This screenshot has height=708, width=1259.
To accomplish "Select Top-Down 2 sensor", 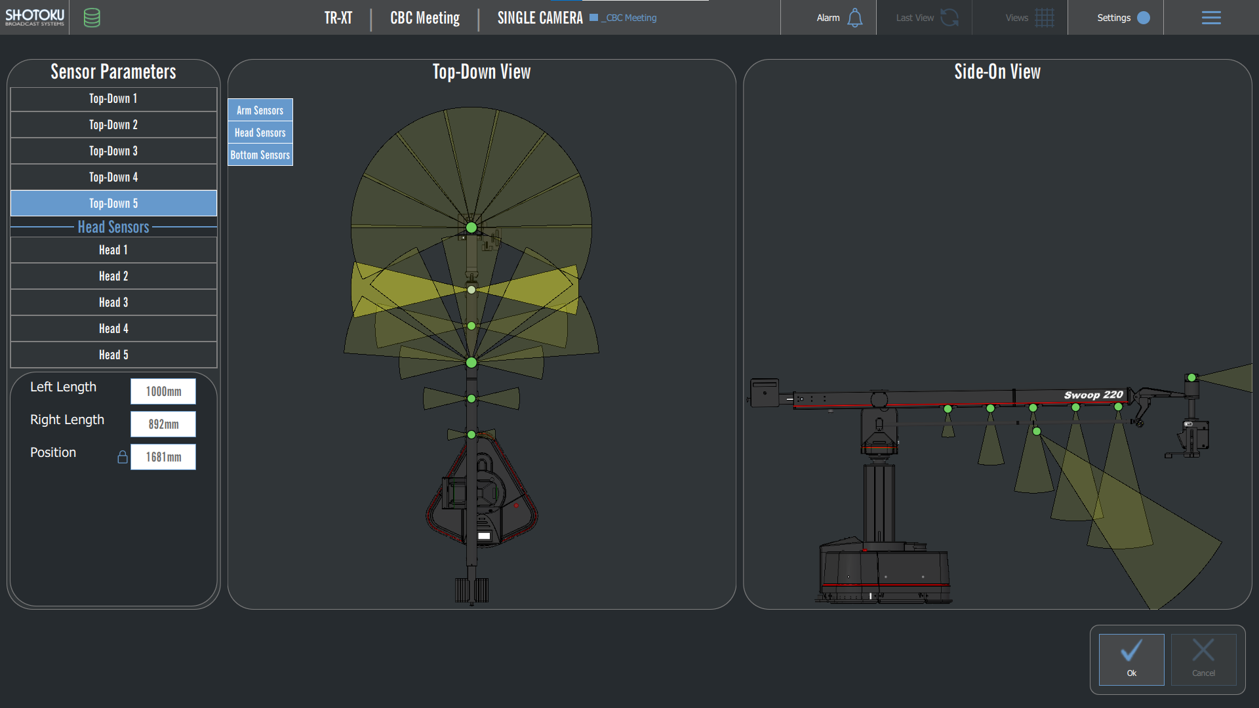I will pyautogui.click(x=113, y=125).
